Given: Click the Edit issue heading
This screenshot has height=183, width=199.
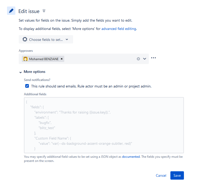Looking at the screenshot, I should coord(29,11).
